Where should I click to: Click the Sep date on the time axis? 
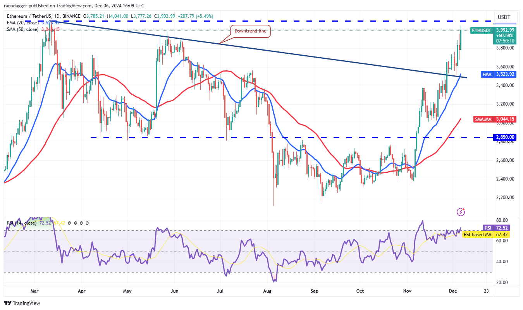314,291
